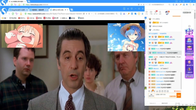Screen dimensions: 196x110
Task: Click the star favorite icon in douyu address bar
Action: (144, 5)
